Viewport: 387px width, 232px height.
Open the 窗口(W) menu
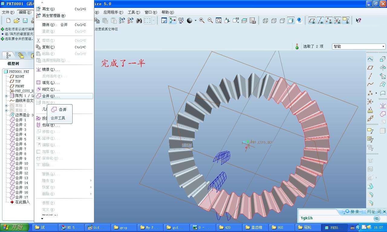(151, 12)
